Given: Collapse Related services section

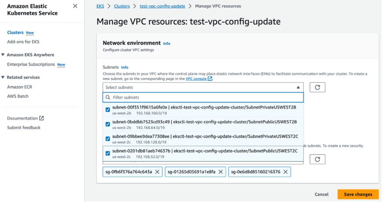Looking at the screenshot, I should (x=3, y=77).
